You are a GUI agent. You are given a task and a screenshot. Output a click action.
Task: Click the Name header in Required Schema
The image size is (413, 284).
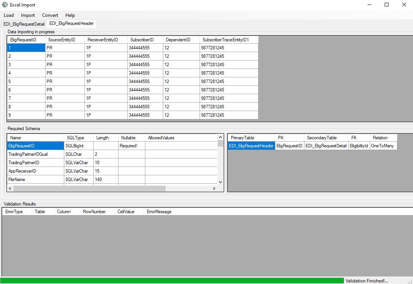coord(36,138)
